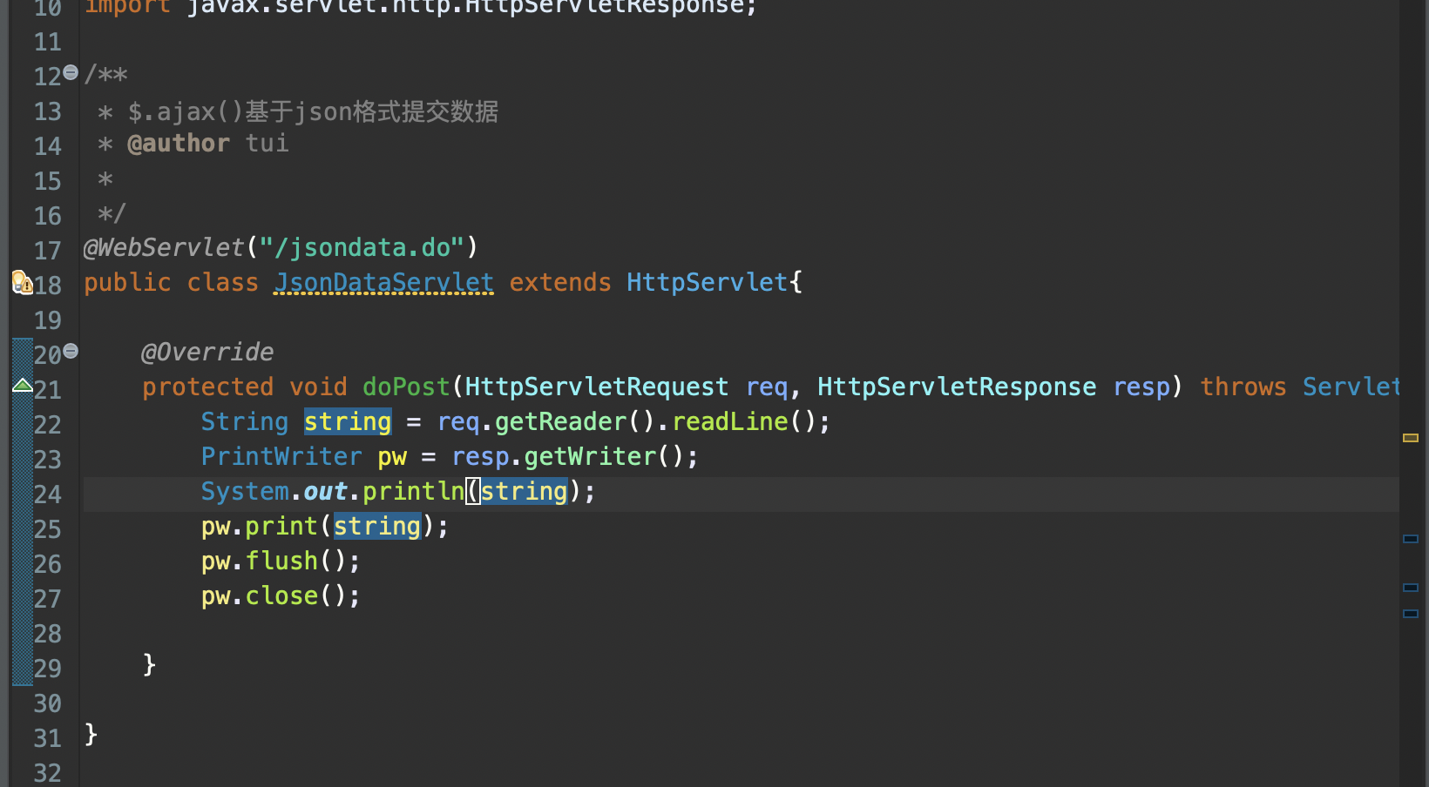Click the doPost method name
1429x787 pixels.
tap(406, 387)
